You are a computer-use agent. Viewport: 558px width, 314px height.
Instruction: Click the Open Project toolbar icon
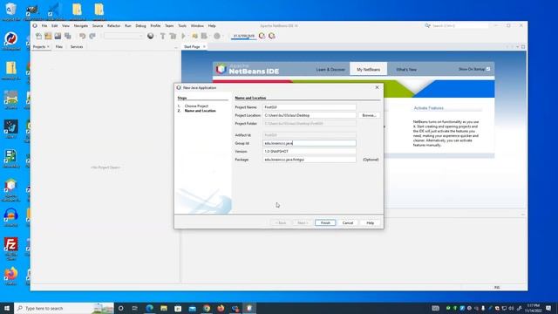click(x=58, y=36)
